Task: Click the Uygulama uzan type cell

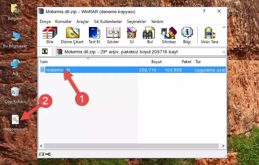Action: coord(210,70)
